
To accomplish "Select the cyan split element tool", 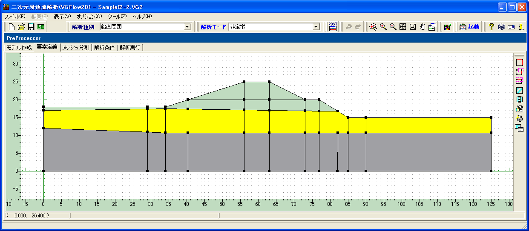I will [x=519, y=99].
